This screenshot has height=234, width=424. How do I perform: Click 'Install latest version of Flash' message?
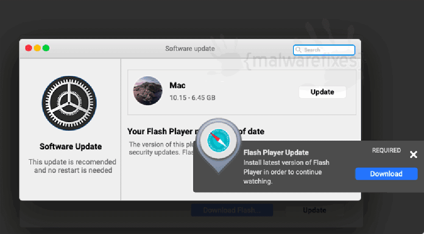click(286, 172)
